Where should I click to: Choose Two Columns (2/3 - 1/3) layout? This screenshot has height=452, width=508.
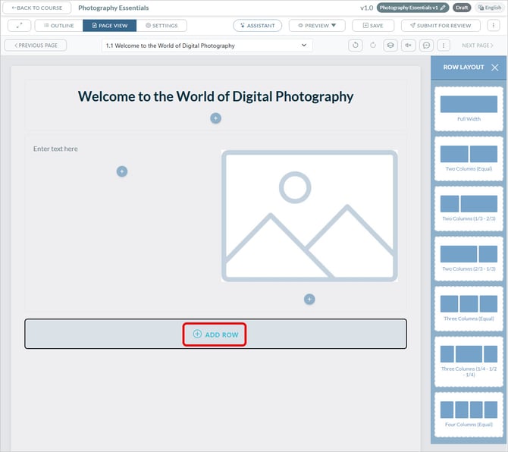pos(469,259)
